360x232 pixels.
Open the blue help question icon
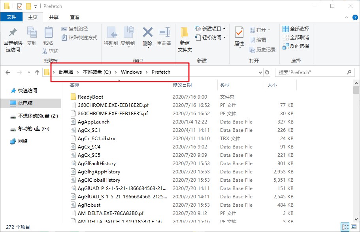click(355, 17)
